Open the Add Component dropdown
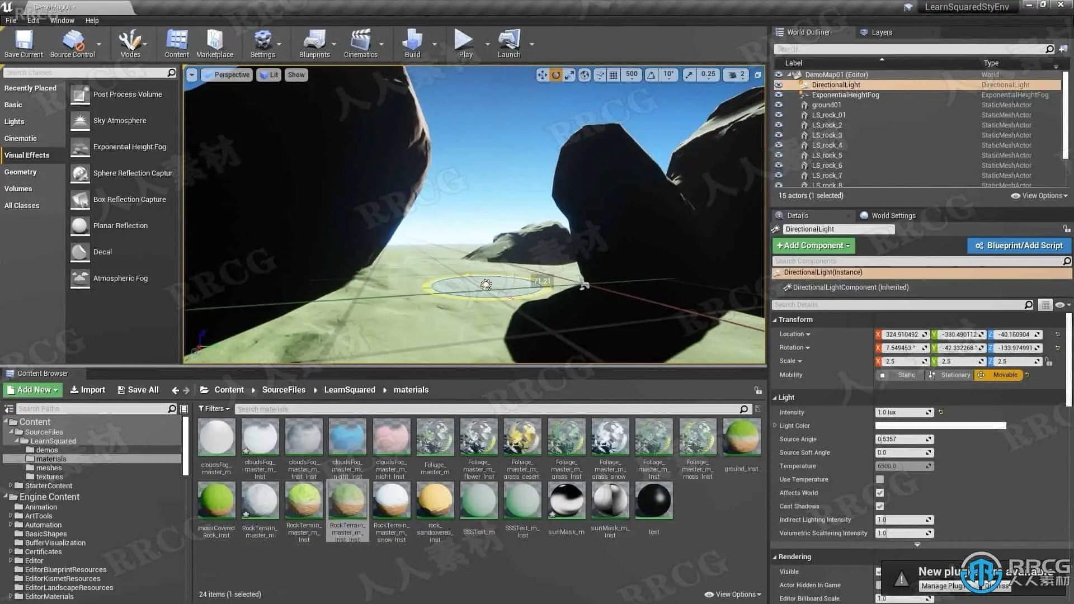Image resolution: width=1074 pixels, height=604 pixels. [x=813, y=246]
